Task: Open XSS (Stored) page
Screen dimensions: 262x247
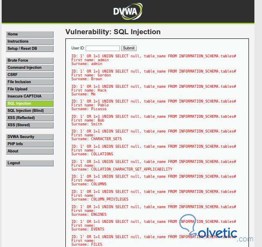Action: (x=30, y=125)
